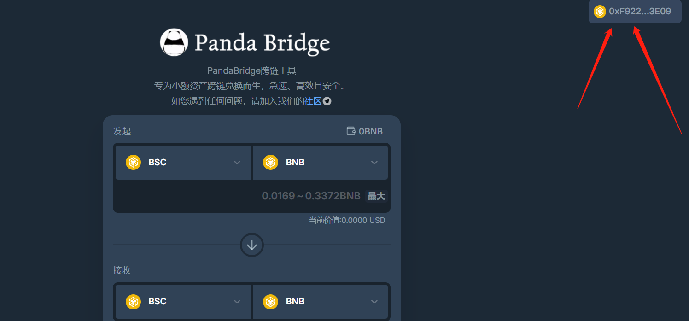Expand the receive chain BSC dropdown chevron

point(237,301)
